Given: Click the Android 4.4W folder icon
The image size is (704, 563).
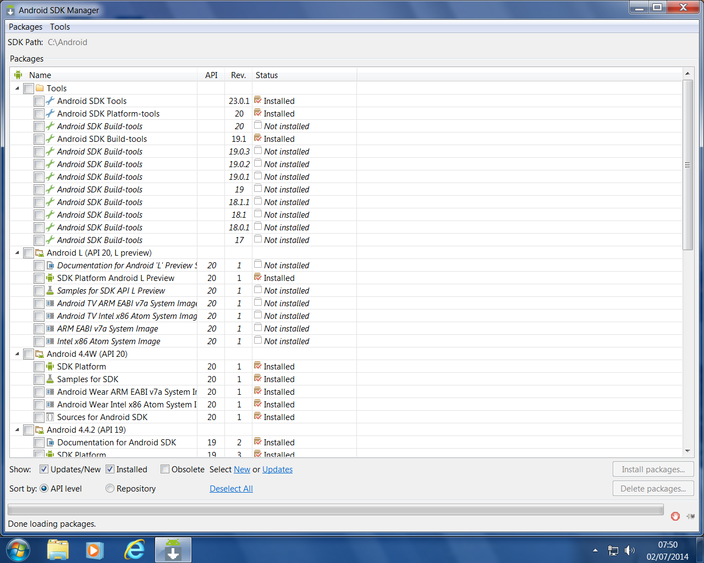Looking at the screenshot, I should tap(40, 354).
